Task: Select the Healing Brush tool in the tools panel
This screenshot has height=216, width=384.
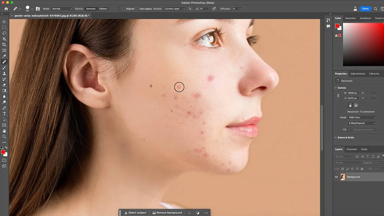Action: point(4,62)
